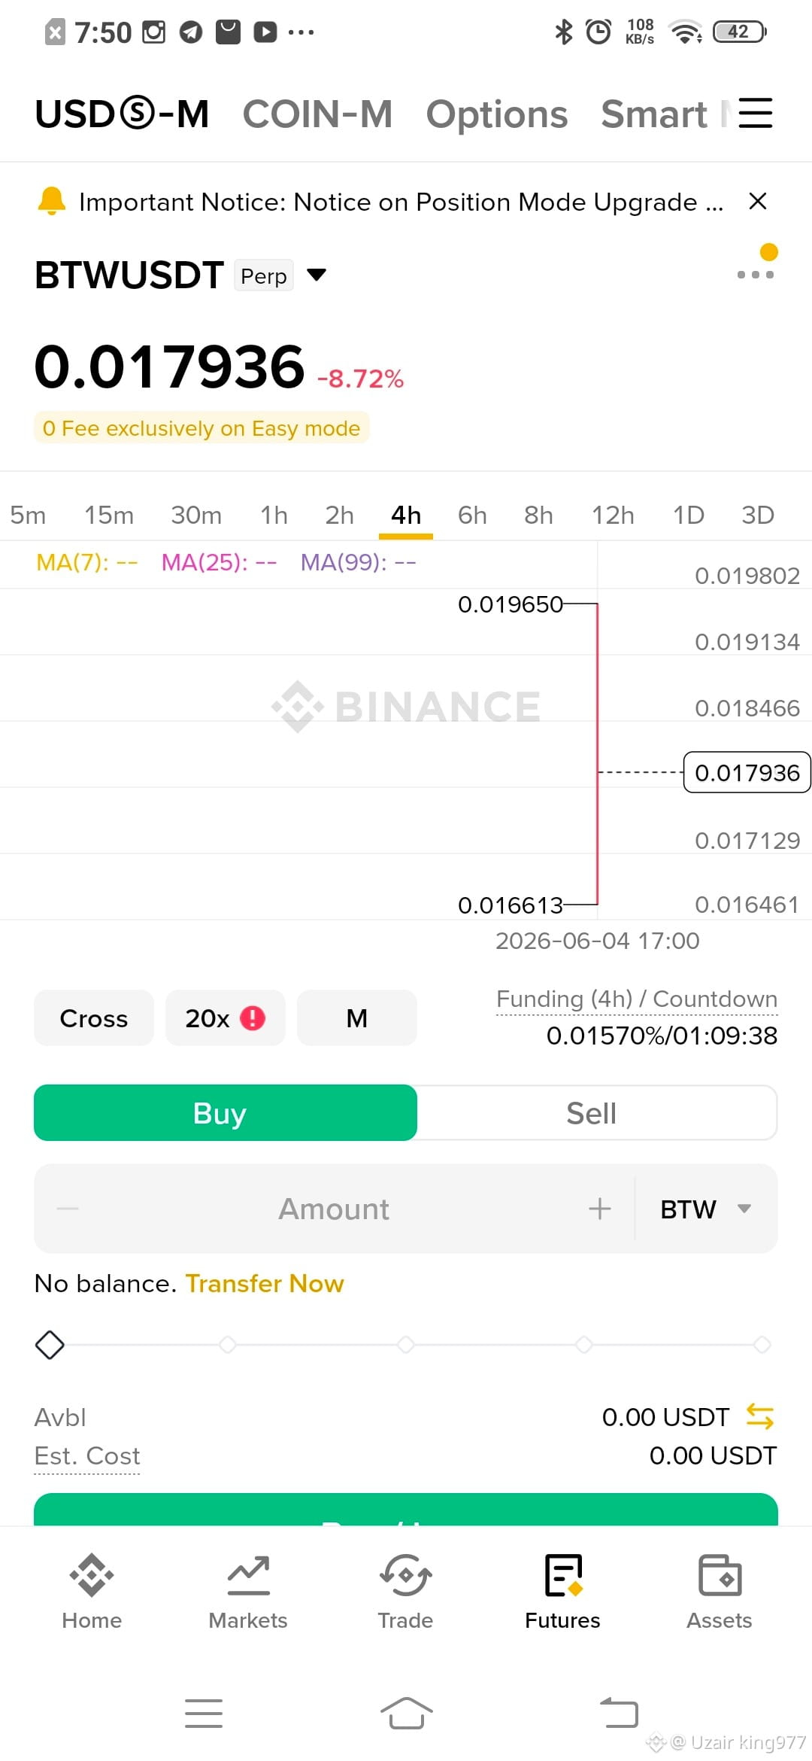Click the Transfer Now link
812x1761 pixels.
coord(265,1283)
